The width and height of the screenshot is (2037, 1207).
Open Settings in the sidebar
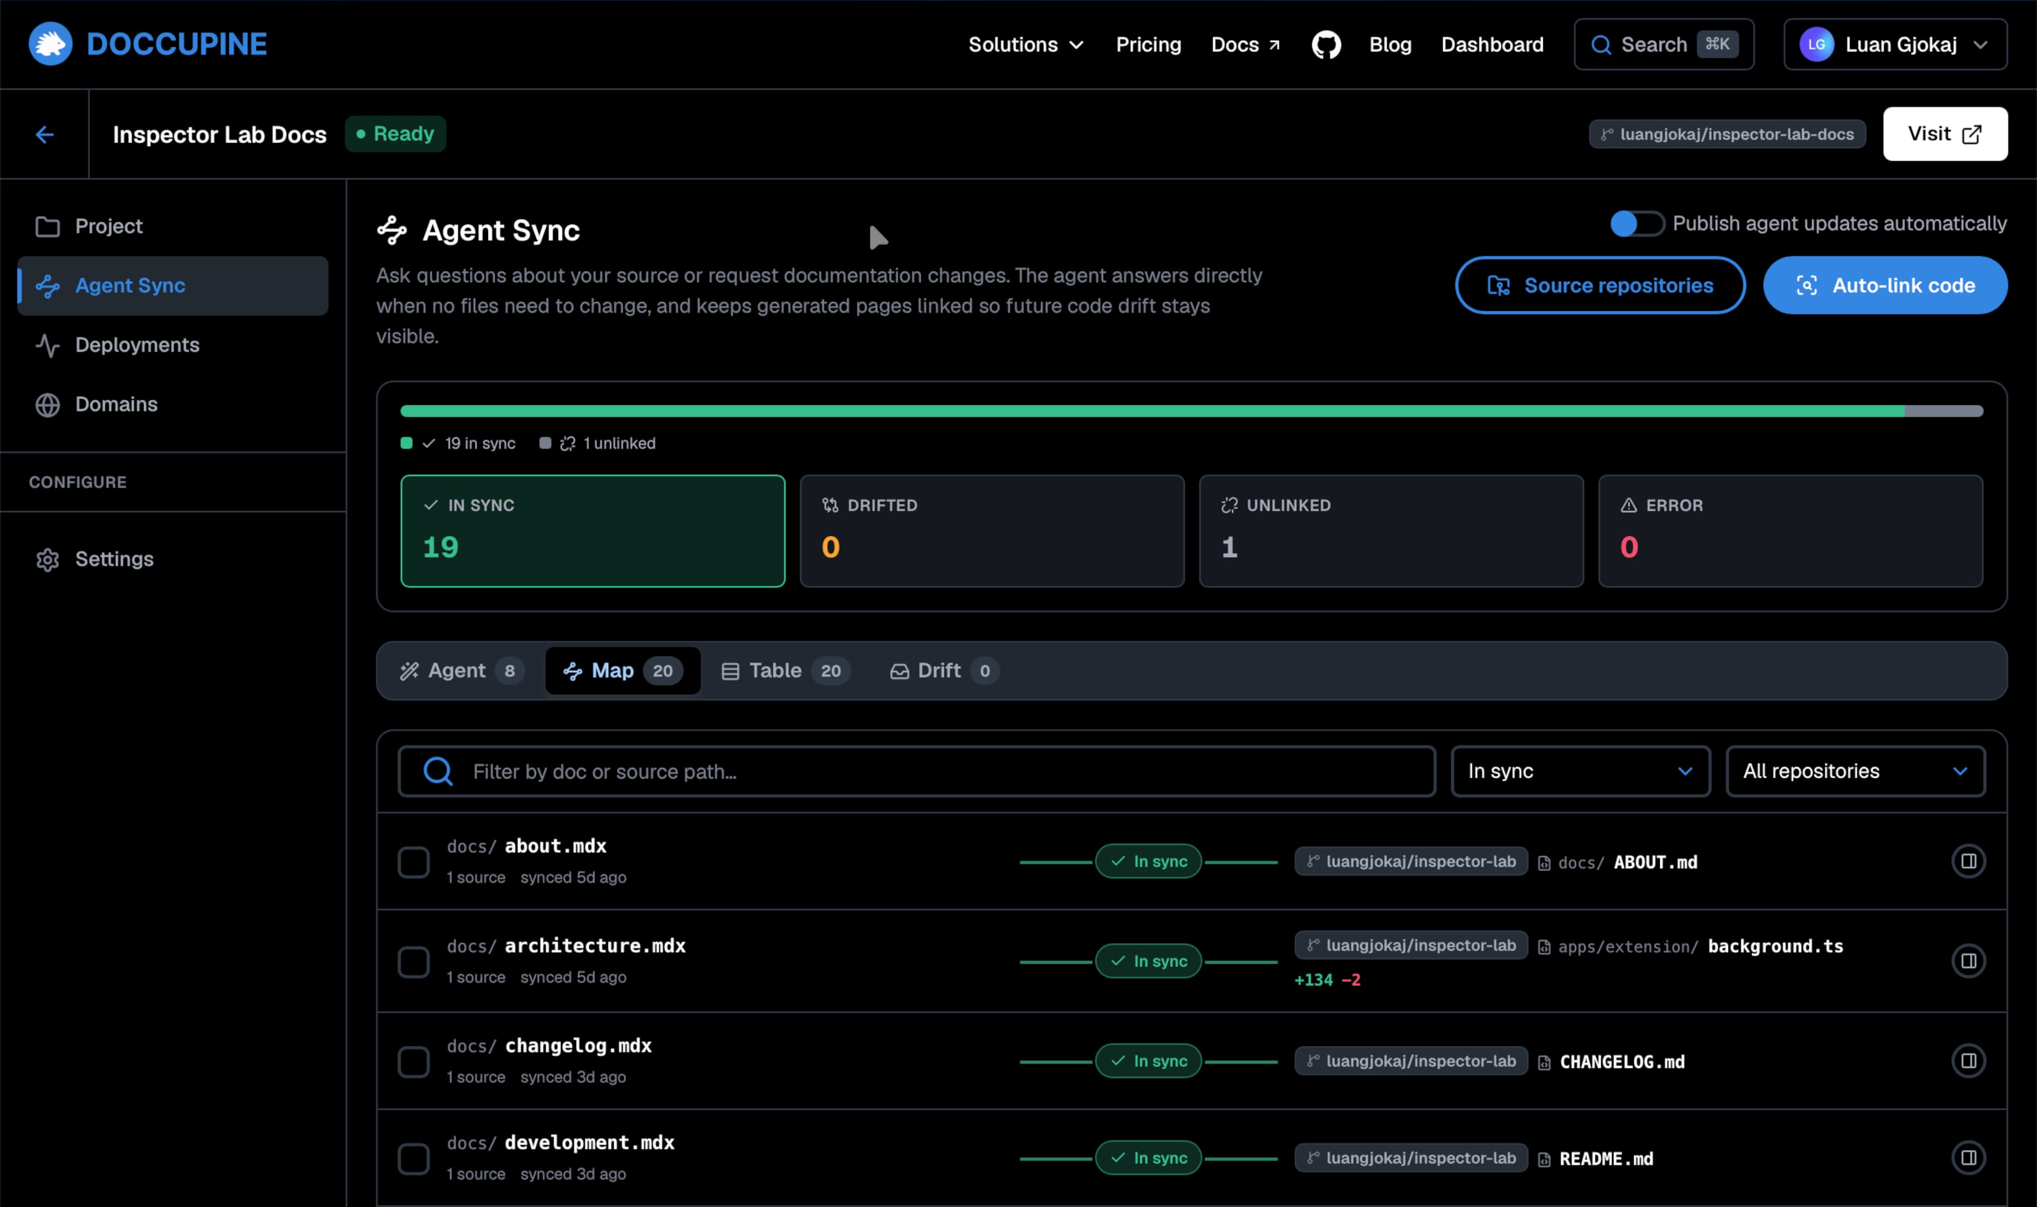172,560
